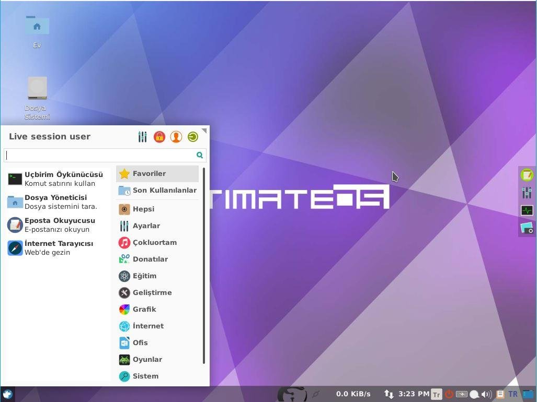Click the magnifier icon in search box
This screenshot has height=402, width=537.
[x=200, y=155]
